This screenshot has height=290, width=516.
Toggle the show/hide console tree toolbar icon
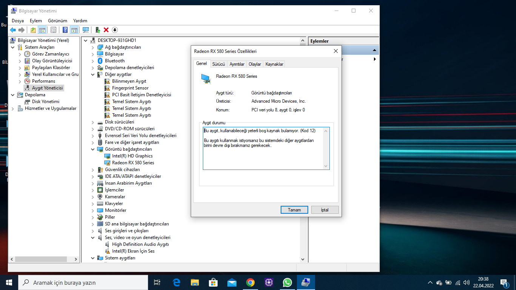[x=42, y=30]
